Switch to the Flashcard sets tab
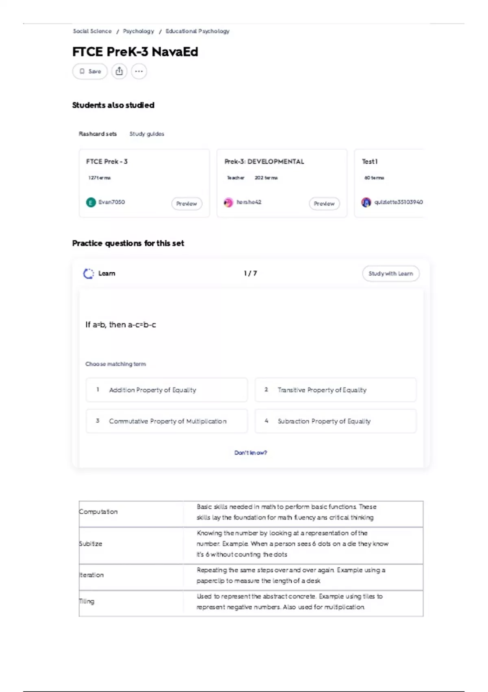Screen dimensions: 488x692 click(x=98, y=134)
